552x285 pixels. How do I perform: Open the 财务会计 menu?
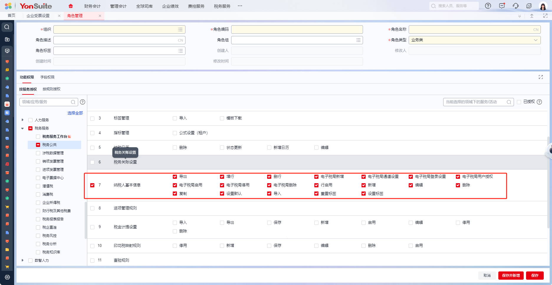tap(92, 6)
